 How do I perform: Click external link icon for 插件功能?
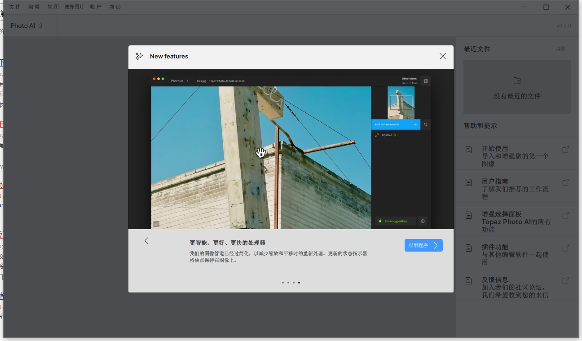[566, 248]
